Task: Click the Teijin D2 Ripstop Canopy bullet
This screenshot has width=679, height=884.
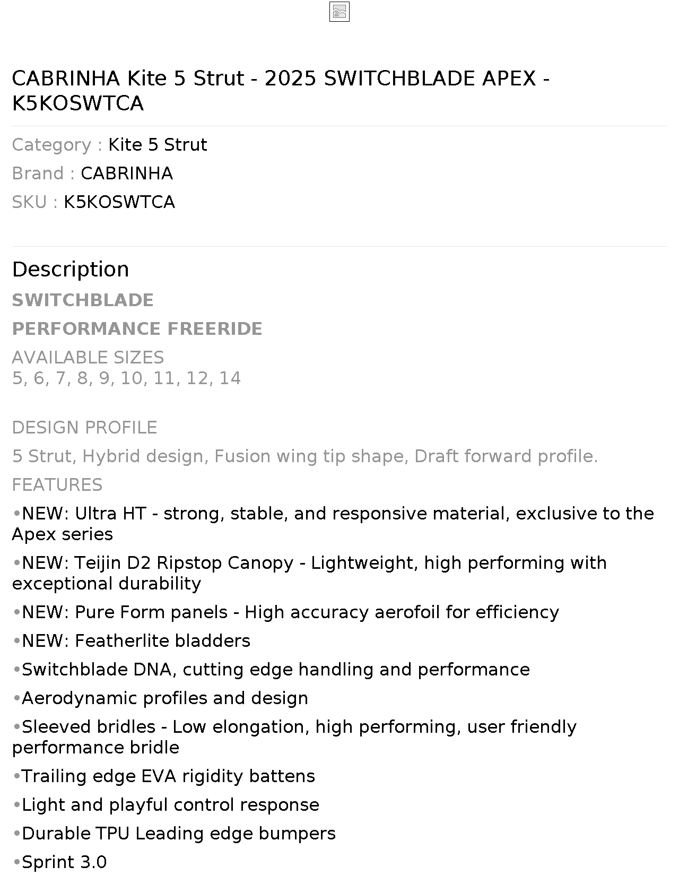Action: 309,573
